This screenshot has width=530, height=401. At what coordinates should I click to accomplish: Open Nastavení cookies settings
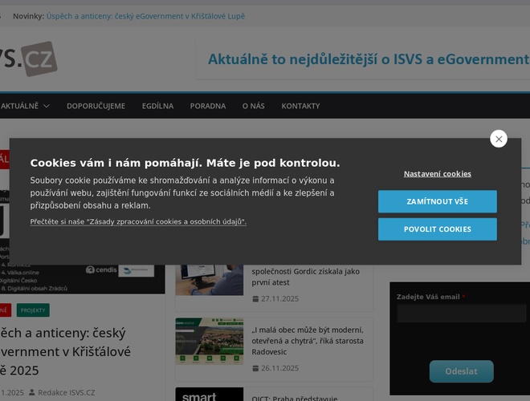point(437,173)
